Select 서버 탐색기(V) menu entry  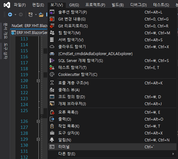(x=112, y=40)
